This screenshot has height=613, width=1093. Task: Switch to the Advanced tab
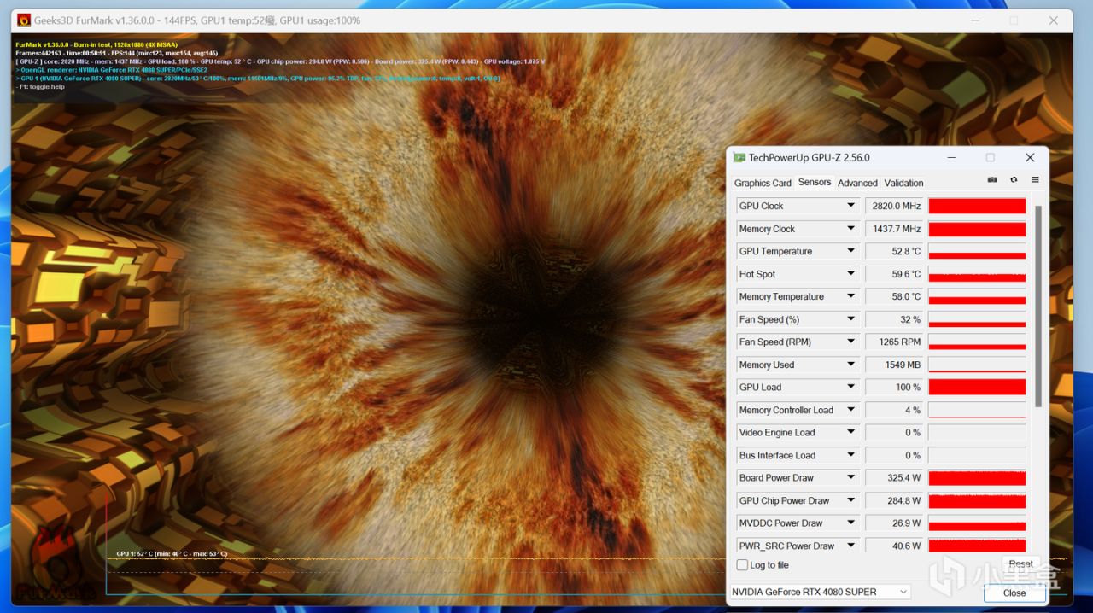point(857,183)
